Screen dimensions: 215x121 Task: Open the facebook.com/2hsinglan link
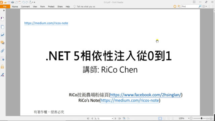[x=145, y=95]
